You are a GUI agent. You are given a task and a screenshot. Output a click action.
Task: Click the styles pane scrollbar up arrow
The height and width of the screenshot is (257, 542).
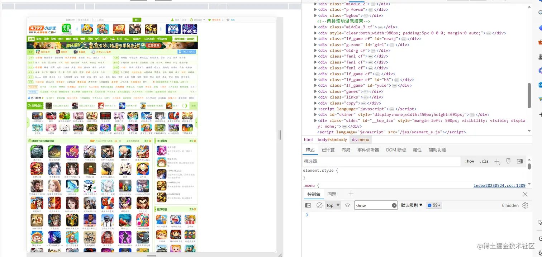pyautogui.click(x=529, y=160)
